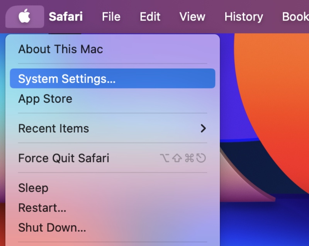Launch App Store from the Apple menu
Viewport: 309px width, 246px height.
tap(45, 99)
